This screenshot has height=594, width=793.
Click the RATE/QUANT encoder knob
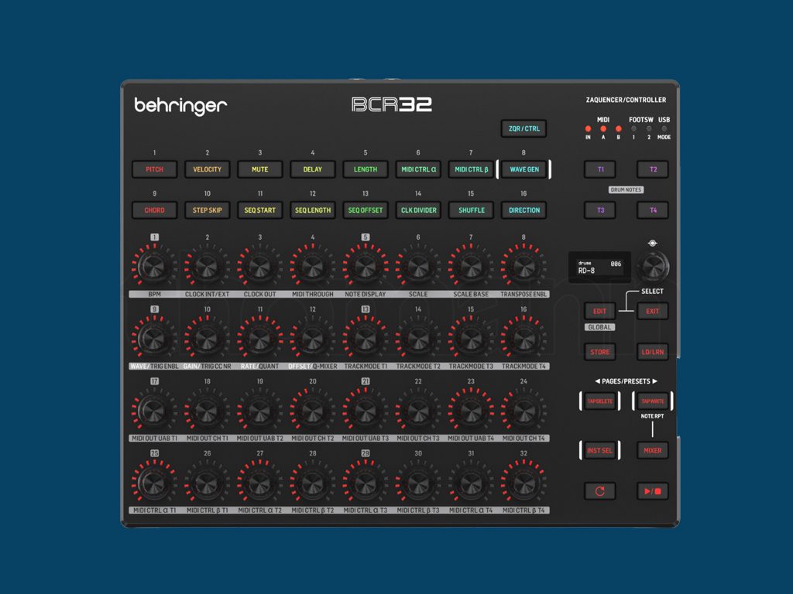[x=259, y=339]
